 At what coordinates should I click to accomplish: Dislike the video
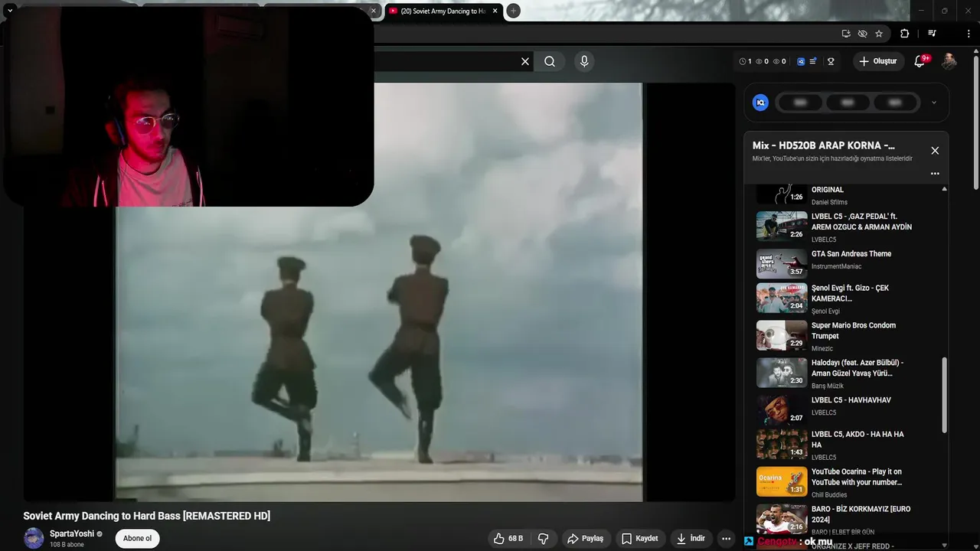click(543, 539)
